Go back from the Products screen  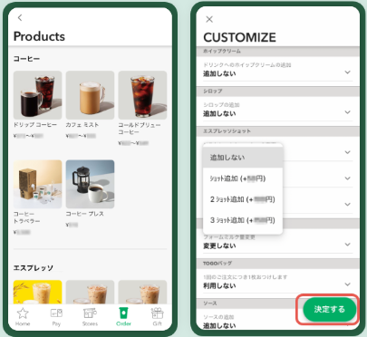click(x=20, y=18)
